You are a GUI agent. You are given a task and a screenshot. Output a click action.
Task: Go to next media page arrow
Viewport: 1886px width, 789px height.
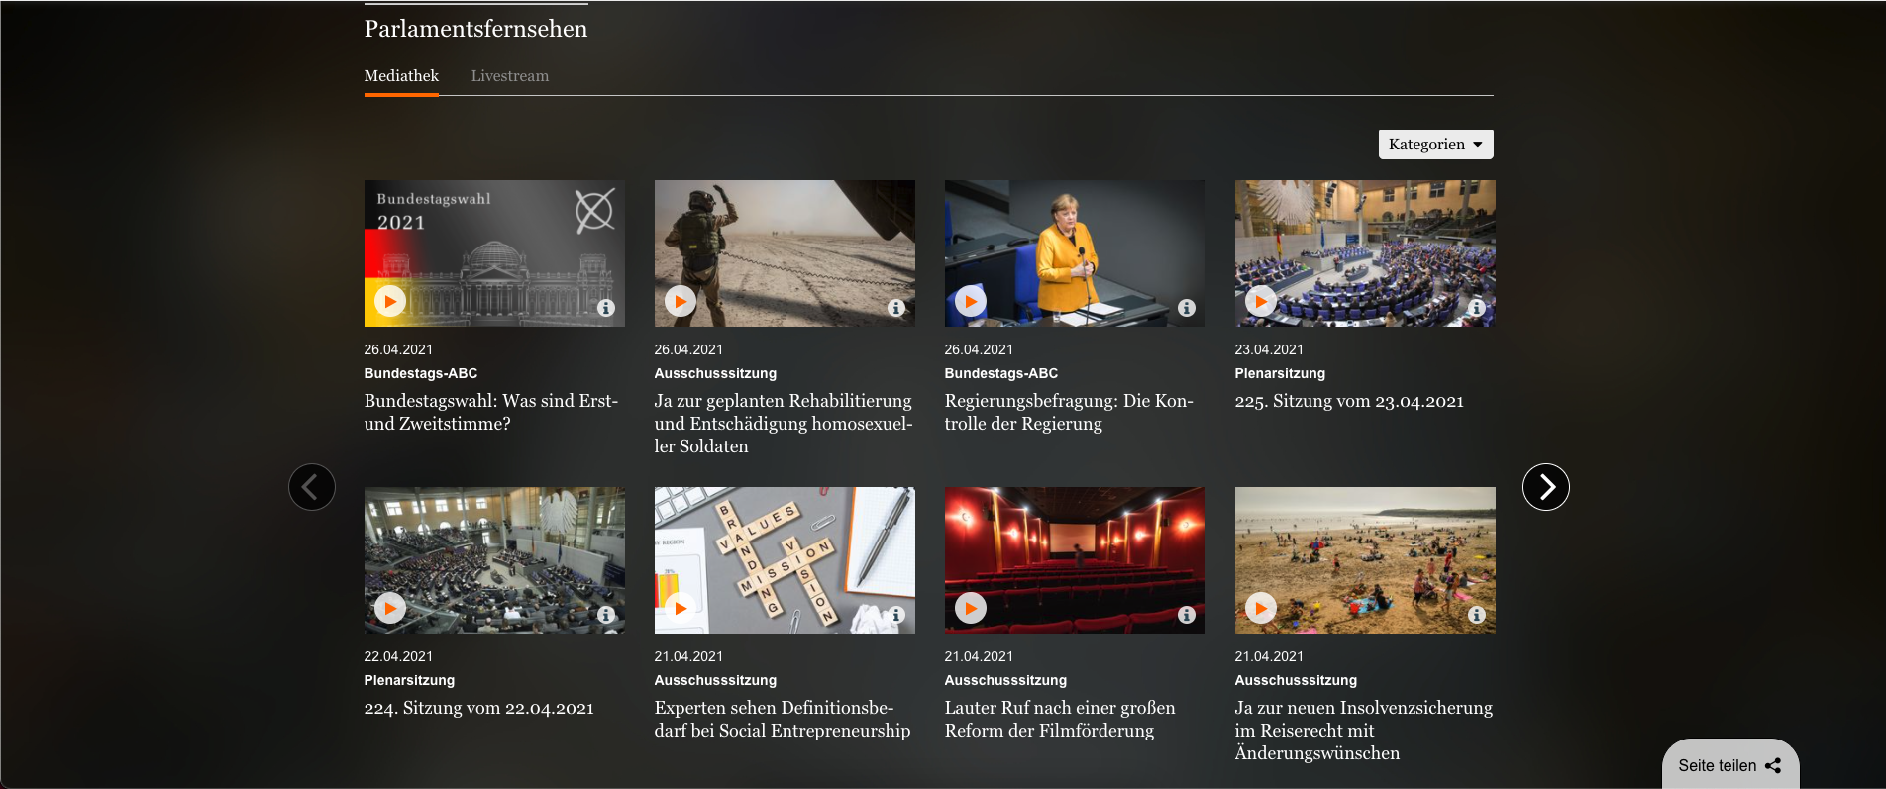coord(1546,487)
